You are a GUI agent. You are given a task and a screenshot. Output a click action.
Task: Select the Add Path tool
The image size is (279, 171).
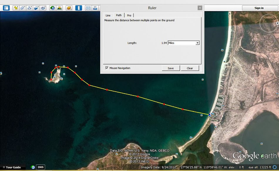[x=29, y=8]
